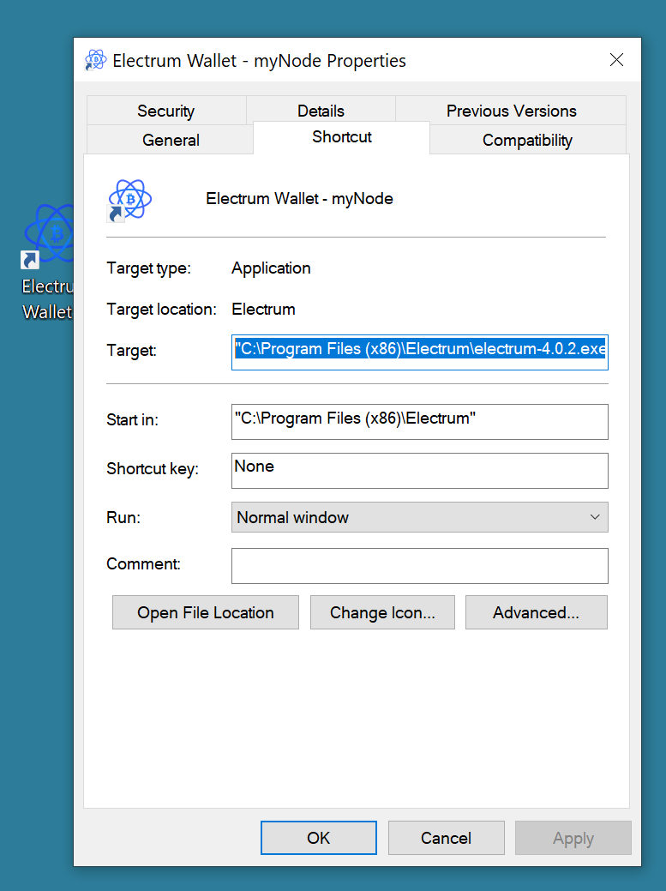Click the 'Electrum Wallet - myNode Properties' window title
The image size is (666, 891).
[260, 60]
